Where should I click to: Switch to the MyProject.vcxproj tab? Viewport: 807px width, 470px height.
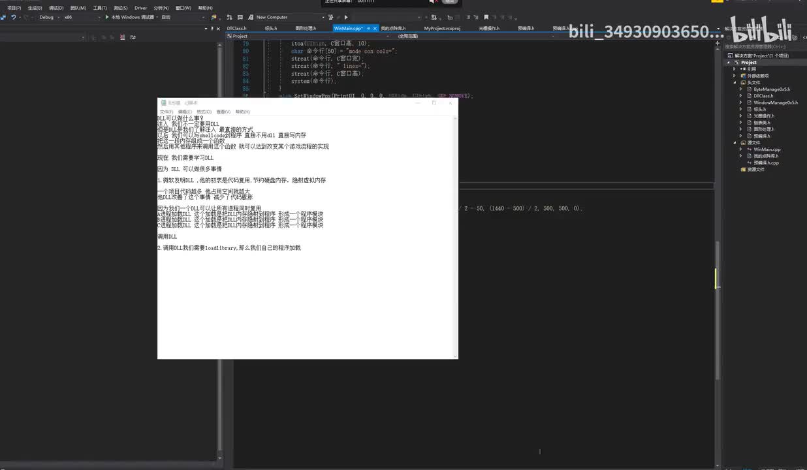(x=442, y=29)
